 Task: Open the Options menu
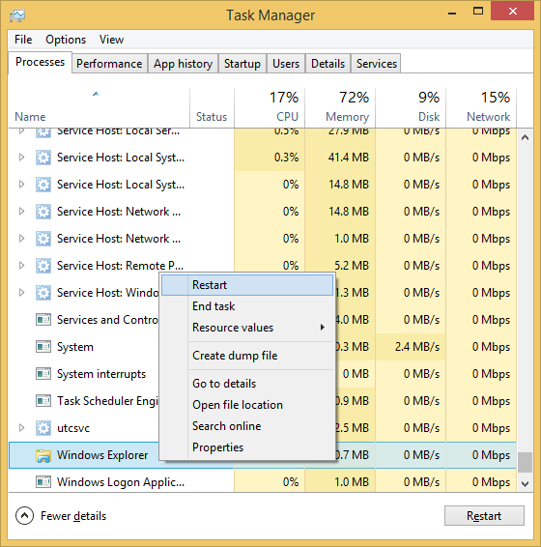(66, 40)
